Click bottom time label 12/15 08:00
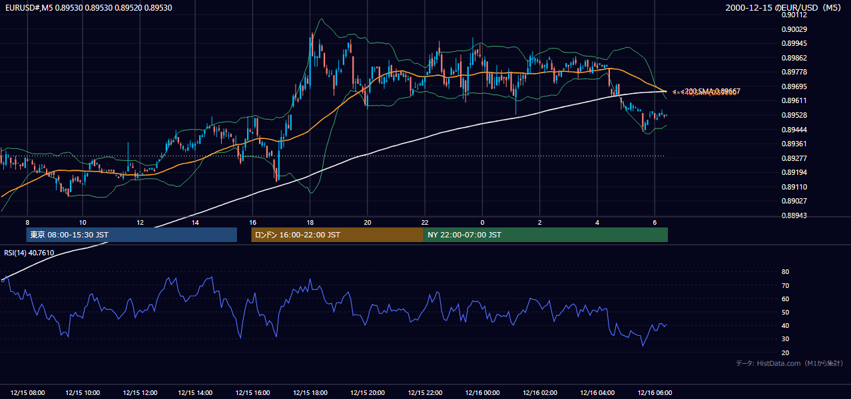 point(27,393)
